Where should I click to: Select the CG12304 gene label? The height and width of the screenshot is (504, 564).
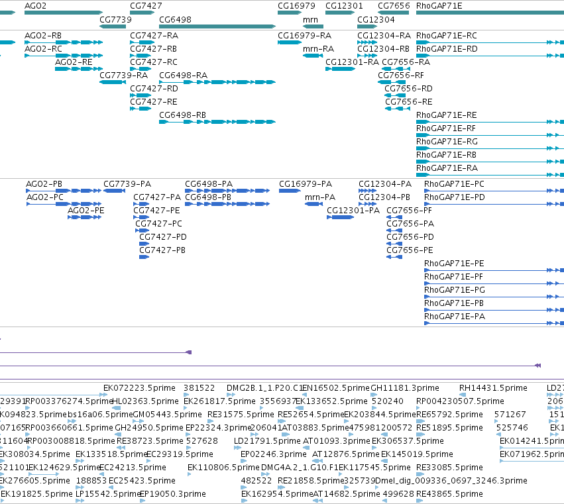tap(376, 20)
